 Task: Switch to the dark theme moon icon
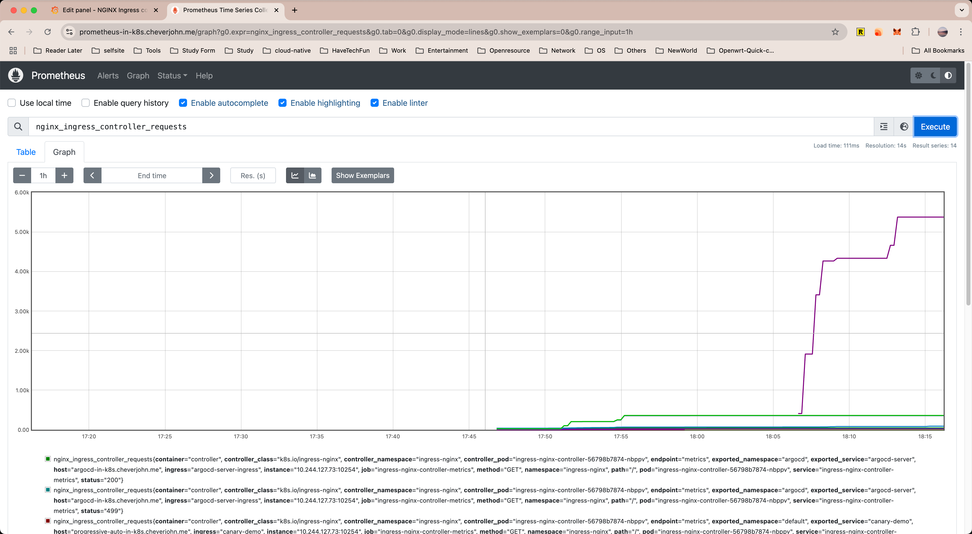pos(934,75)
